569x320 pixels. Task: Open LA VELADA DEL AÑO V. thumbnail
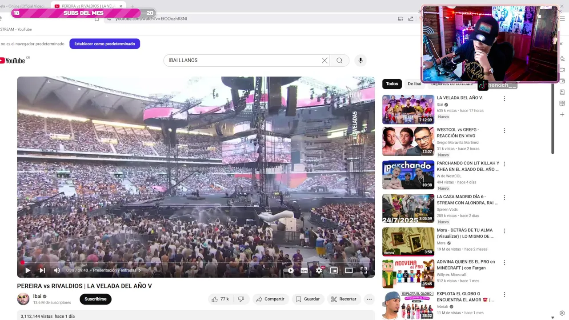pos(408,109)
